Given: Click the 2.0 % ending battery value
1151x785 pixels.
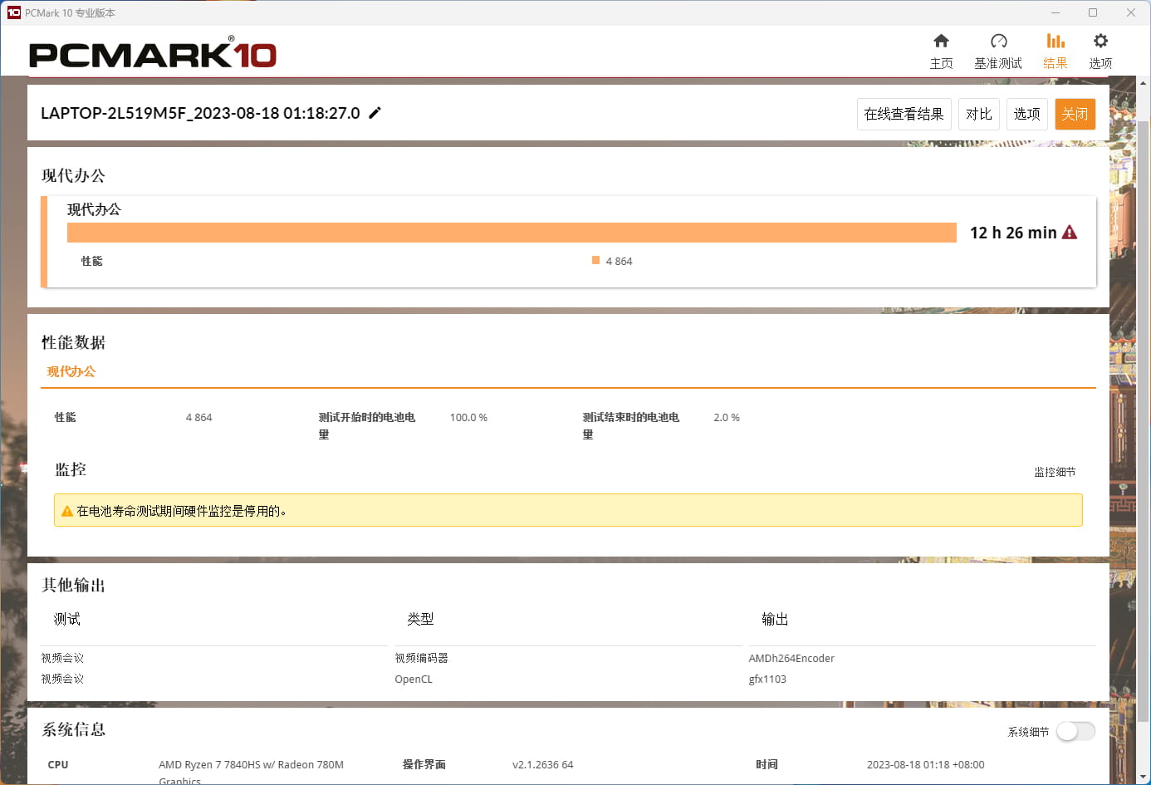Looking at the screenshot, I should tap(727, 417).
